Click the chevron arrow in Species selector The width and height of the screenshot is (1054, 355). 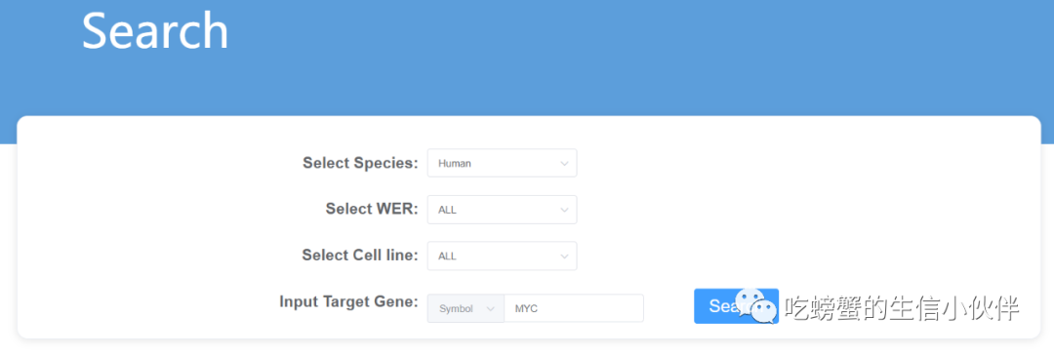(x=564, y=164)
